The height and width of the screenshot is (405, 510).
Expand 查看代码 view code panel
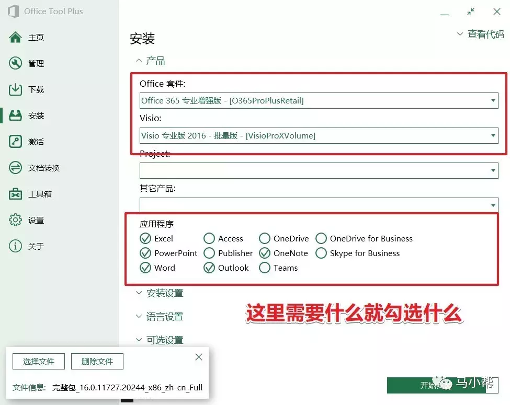coord(481,34)
